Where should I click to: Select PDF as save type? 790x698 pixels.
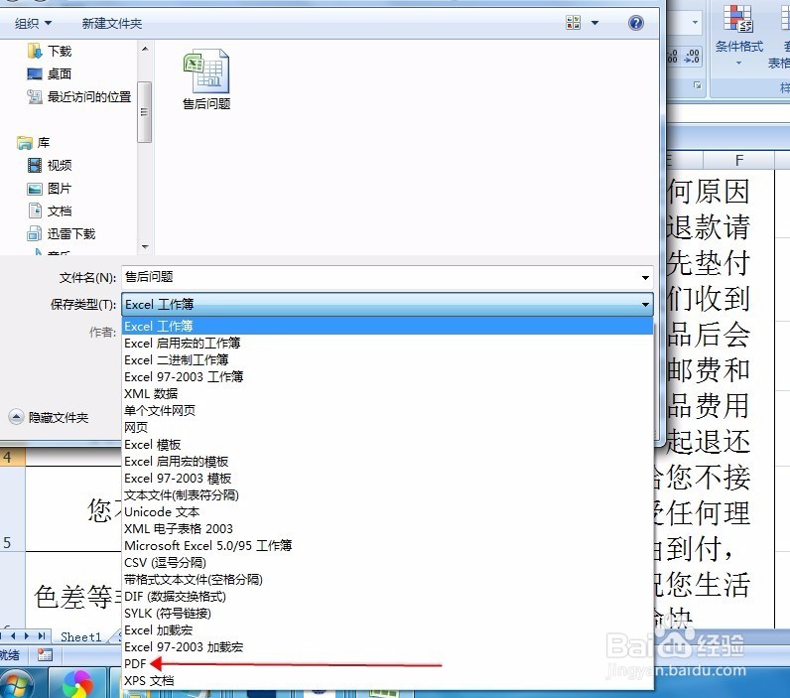point(387,663)
